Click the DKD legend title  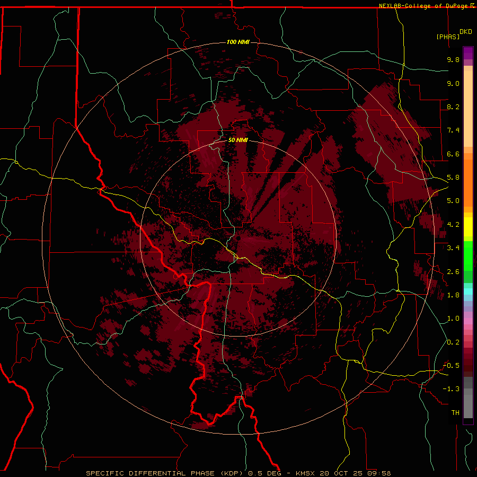[465, 32]
